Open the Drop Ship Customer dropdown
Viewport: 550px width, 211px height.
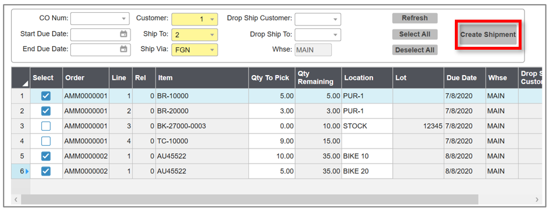pyautogui.click(x=335, y=19)
